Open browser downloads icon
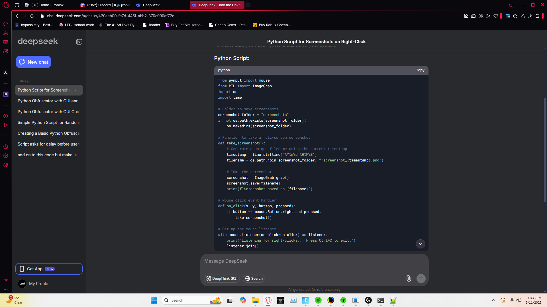547x307 pixels. coord(530,16)
